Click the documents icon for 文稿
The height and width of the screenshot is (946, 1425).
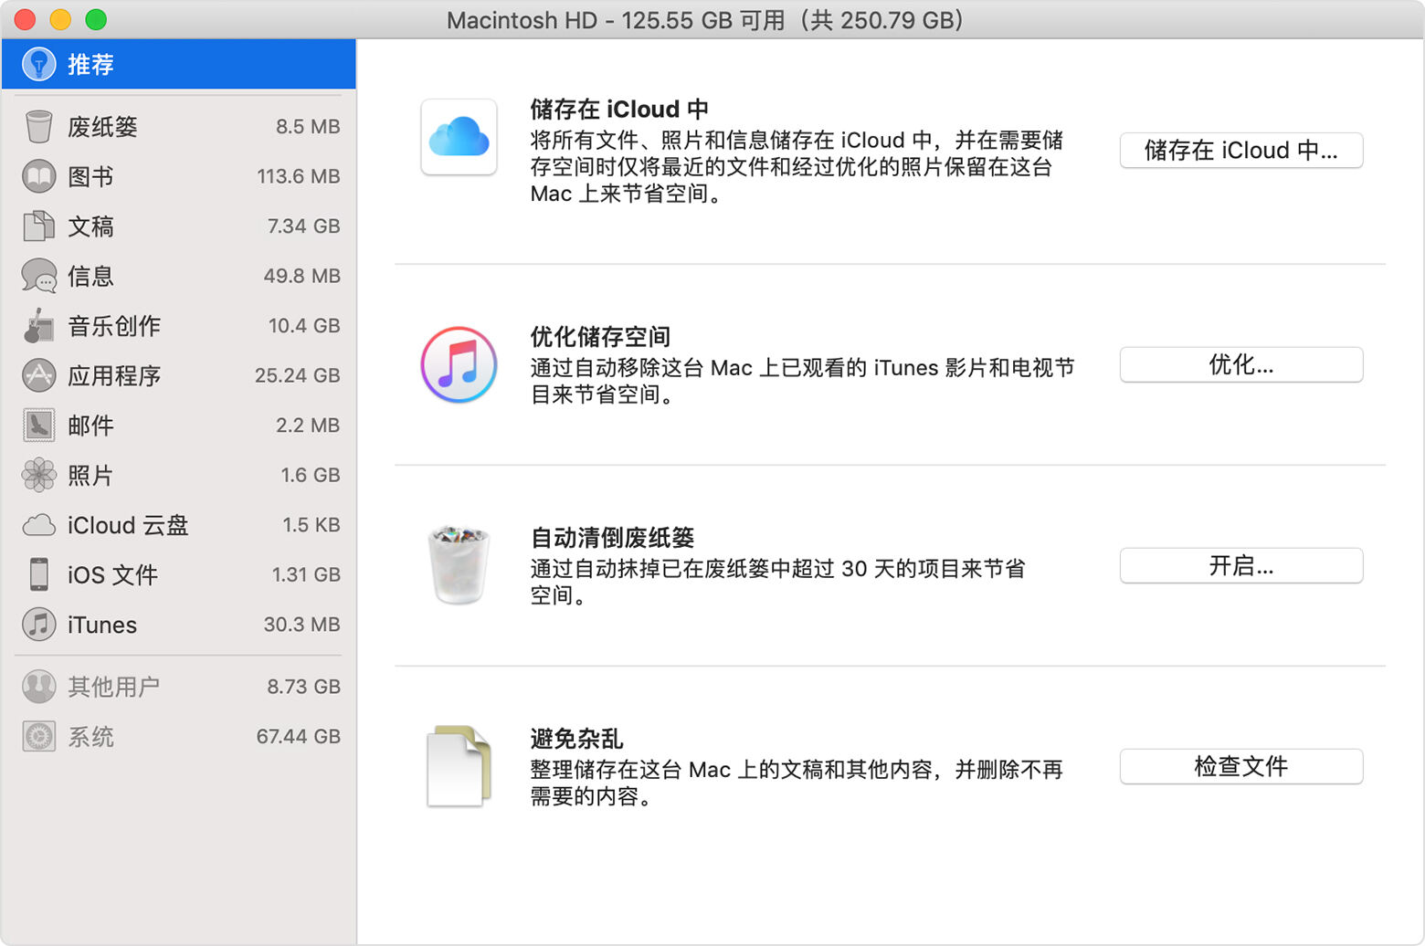tap(38, 226)
